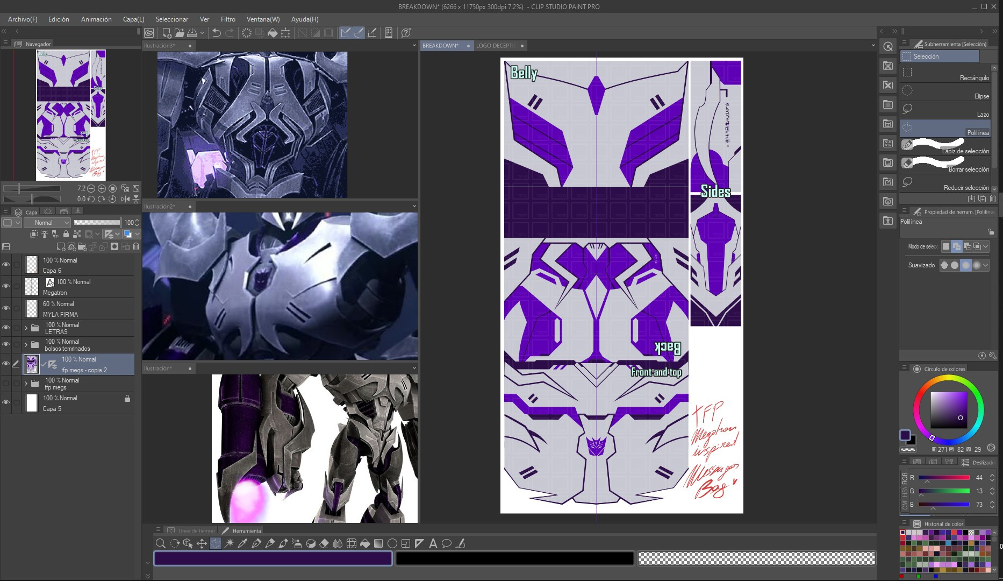Open the Suavizado anti-aliasing dropdown arrow

tap(986, 265)
